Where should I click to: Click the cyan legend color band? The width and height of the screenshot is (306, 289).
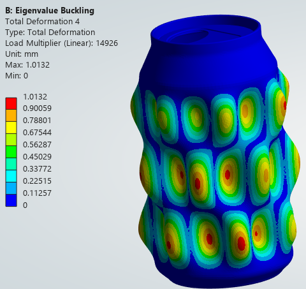click(11, 176)
